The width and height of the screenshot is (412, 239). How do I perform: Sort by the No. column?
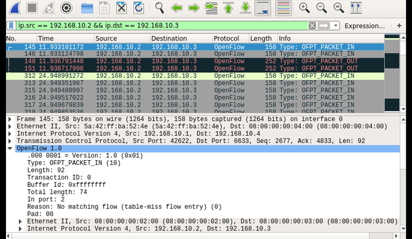21,38
